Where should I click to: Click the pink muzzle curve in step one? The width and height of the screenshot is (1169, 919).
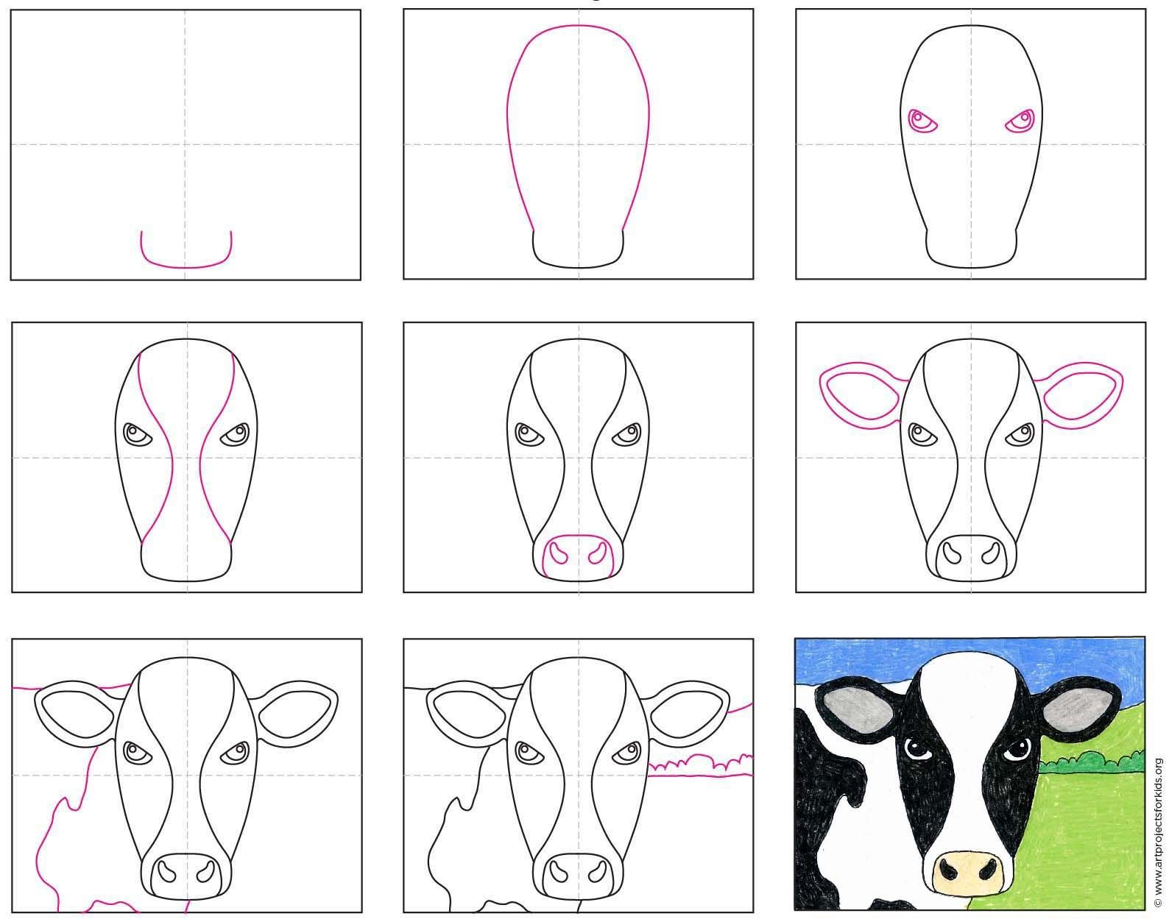click(x=186, y=249)
